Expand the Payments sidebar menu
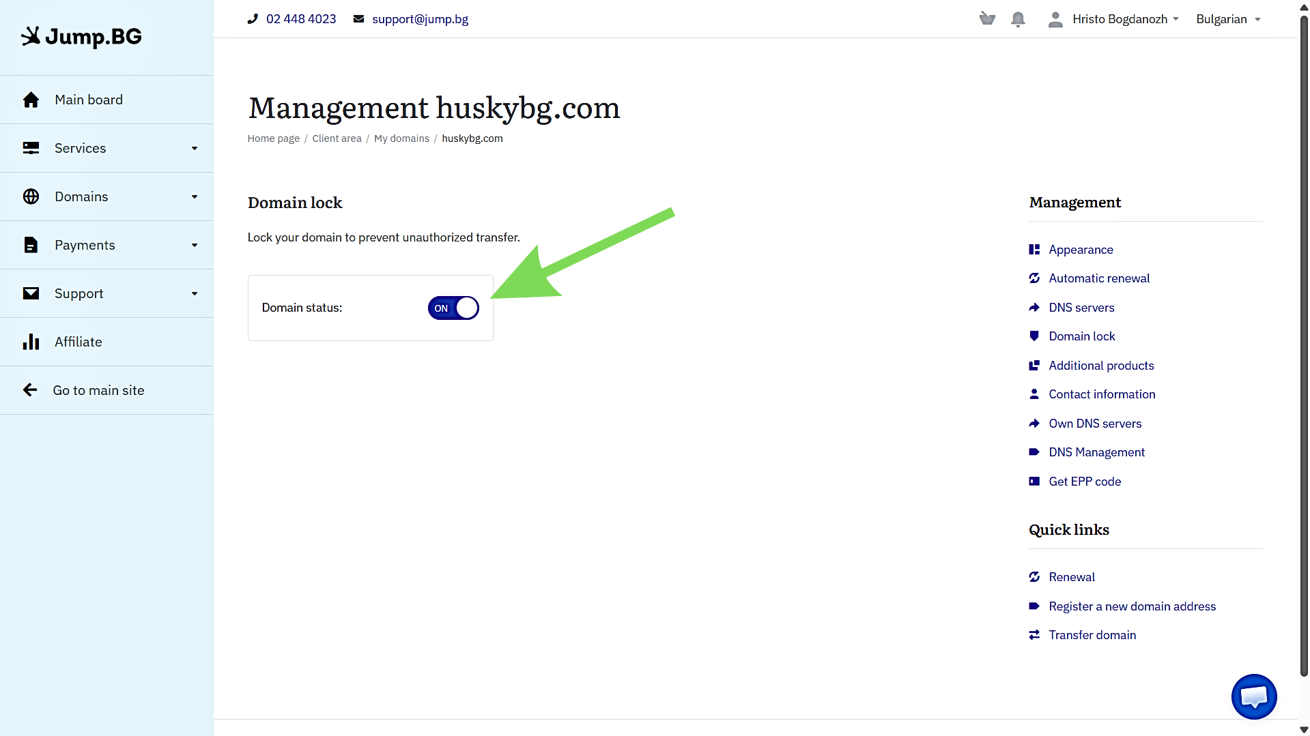 click(x=106, y=246)
